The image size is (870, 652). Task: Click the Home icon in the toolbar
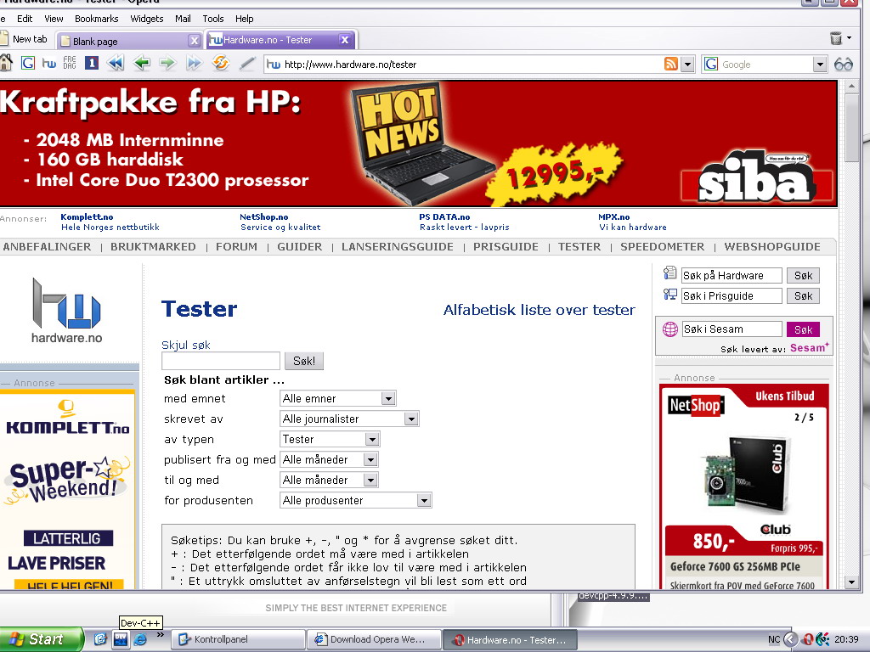click(x=6, y=63)
